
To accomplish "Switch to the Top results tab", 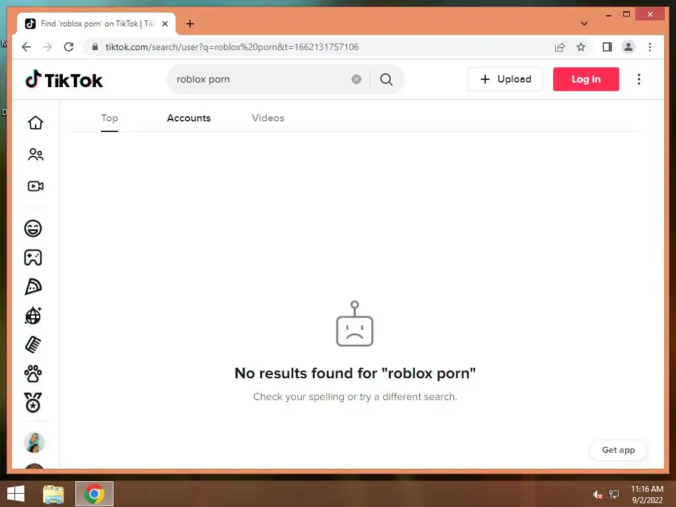I will [x=110, y=118].
